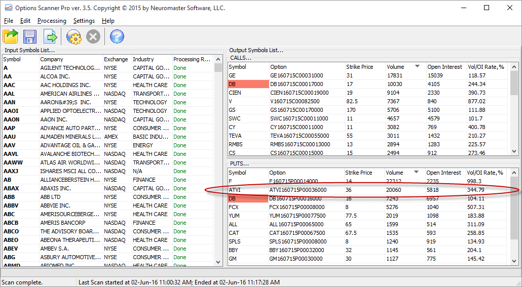522x287 pixels.
Task: Select CAT symbol in PUTS list
Action: (x=234, y=233)
